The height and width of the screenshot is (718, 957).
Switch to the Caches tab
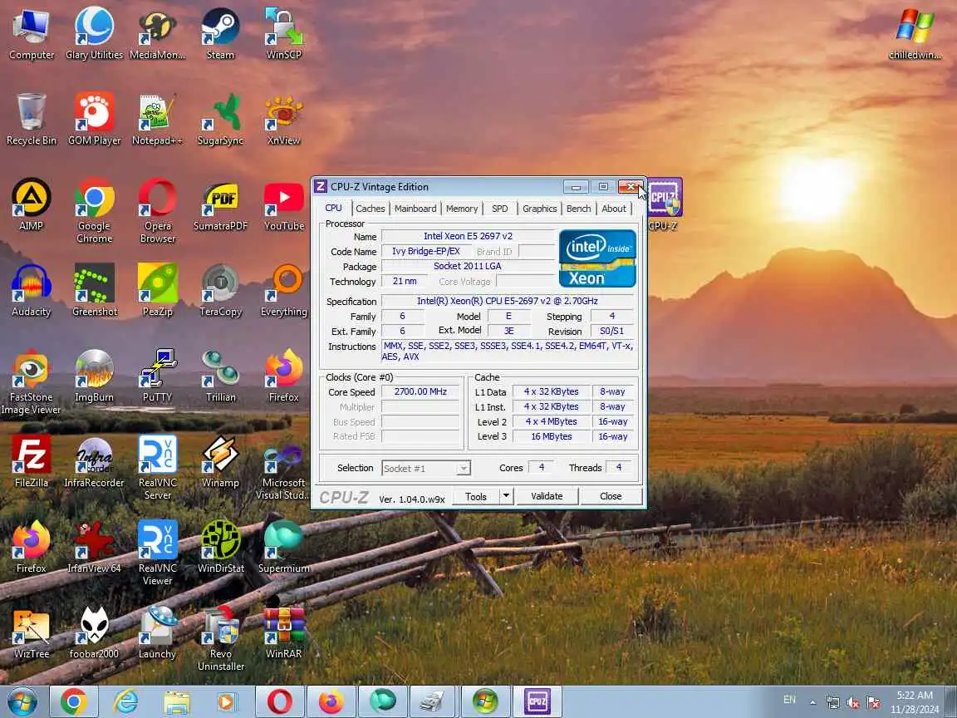[x=371, y=209]
